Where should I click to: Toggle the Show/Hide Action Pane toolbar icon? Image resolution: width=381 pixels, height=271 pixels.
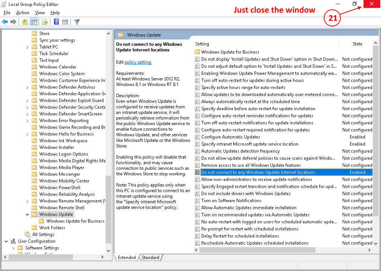click(x=65, y=22)
